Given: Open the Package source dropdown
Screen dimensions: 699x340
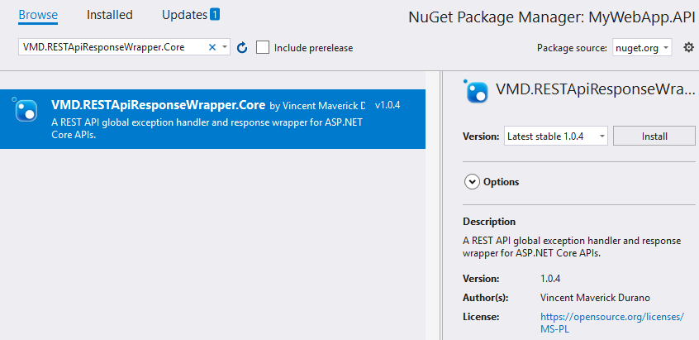Looking at the screenshot, I should [x=641, y=48].
